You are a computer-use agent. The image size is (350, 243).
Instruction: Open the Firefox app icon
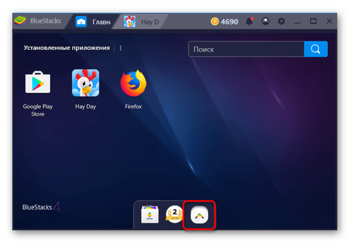point(133,83)
